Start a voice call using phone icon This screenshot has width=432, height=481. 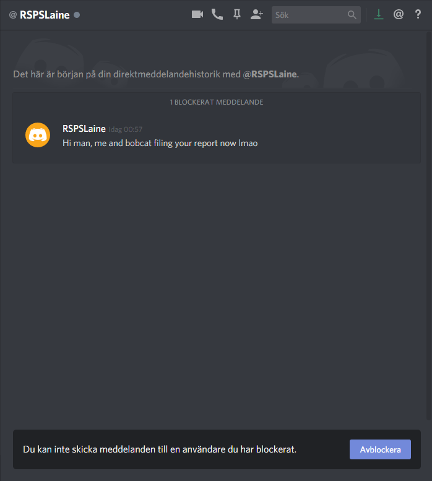tap(217, 14)
